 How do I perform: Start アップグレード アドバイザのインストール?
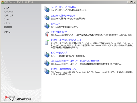click(66, 40)
